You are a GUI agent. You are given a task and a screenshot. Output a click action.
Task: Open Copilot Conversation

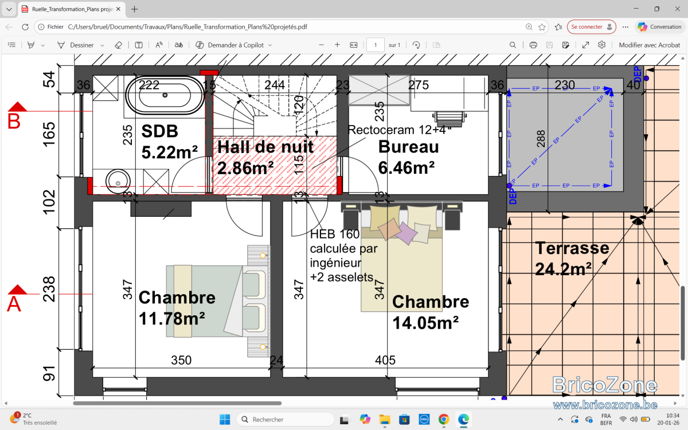pyautogui.click(x=659, y=26)
